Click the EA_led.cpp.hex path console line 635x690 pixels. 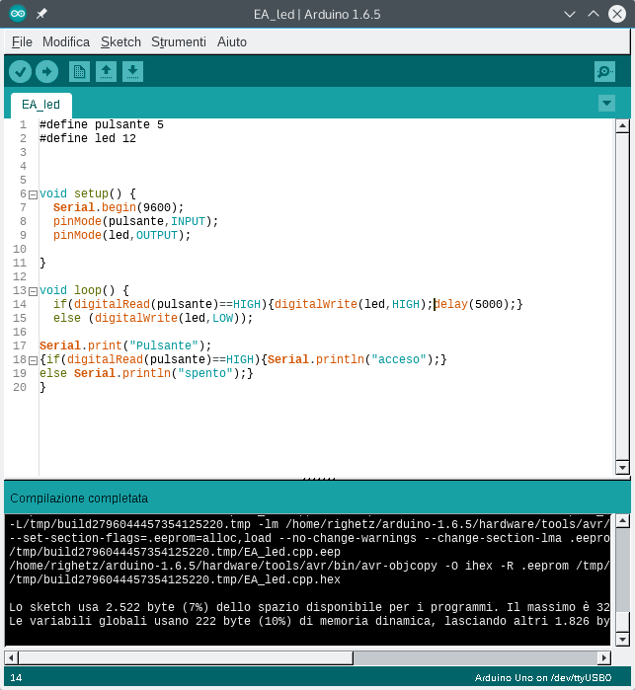(x=175, y=579)
